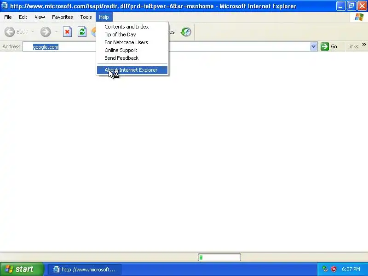Click the IE page icon in title bar

click(x=4, y=6)
